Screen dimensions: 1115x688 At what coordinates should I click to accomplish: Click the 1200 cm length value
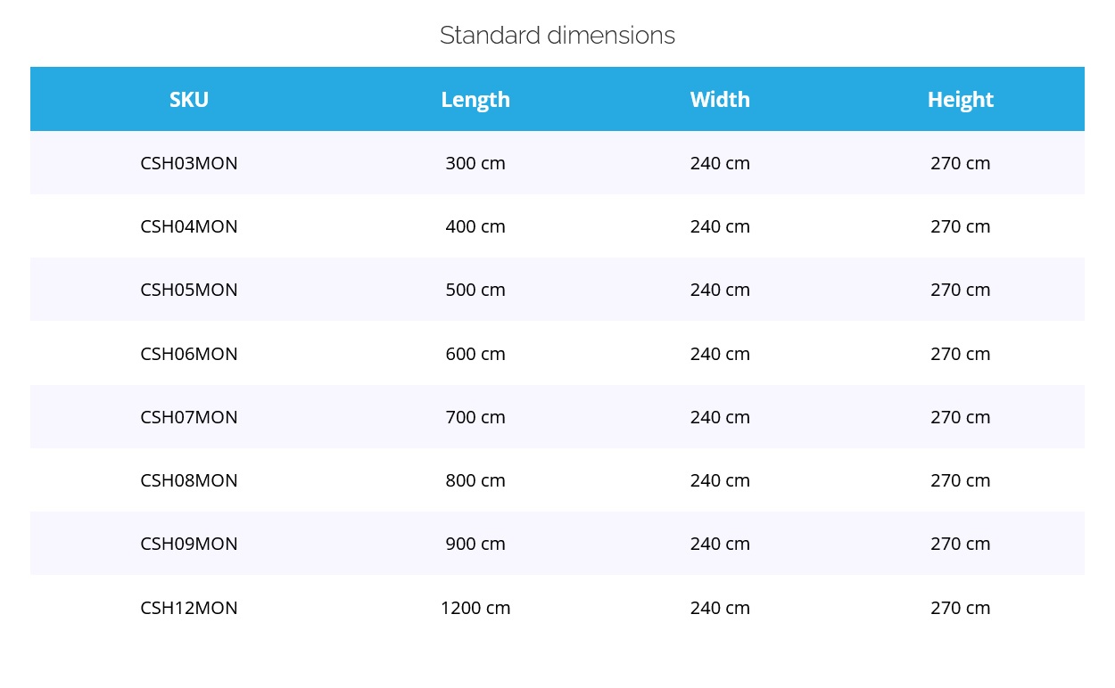tap(475, 608)
